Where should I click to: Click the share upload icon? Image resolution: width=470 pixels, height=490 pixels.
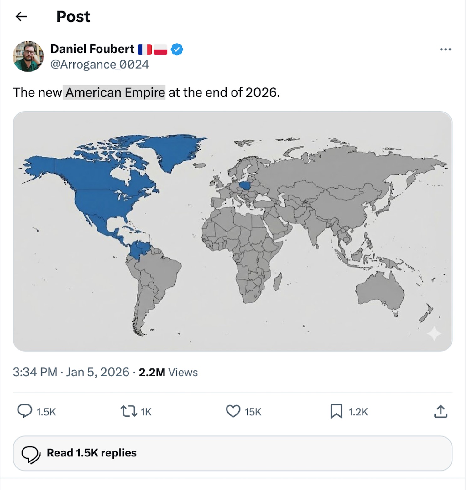tap(441, 411)
